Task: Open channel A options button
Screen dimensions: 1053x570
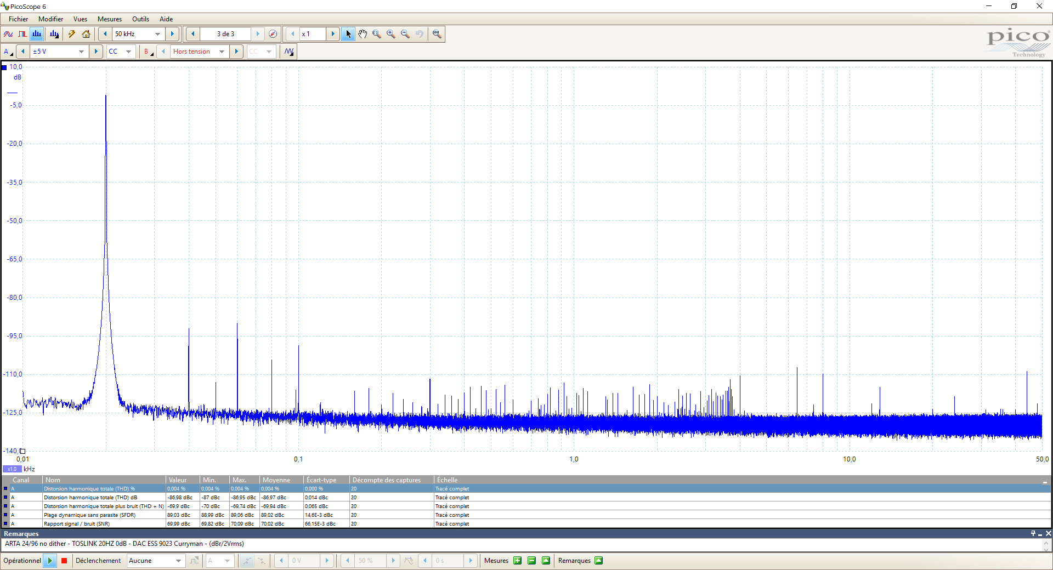Action: click(8, 52)
